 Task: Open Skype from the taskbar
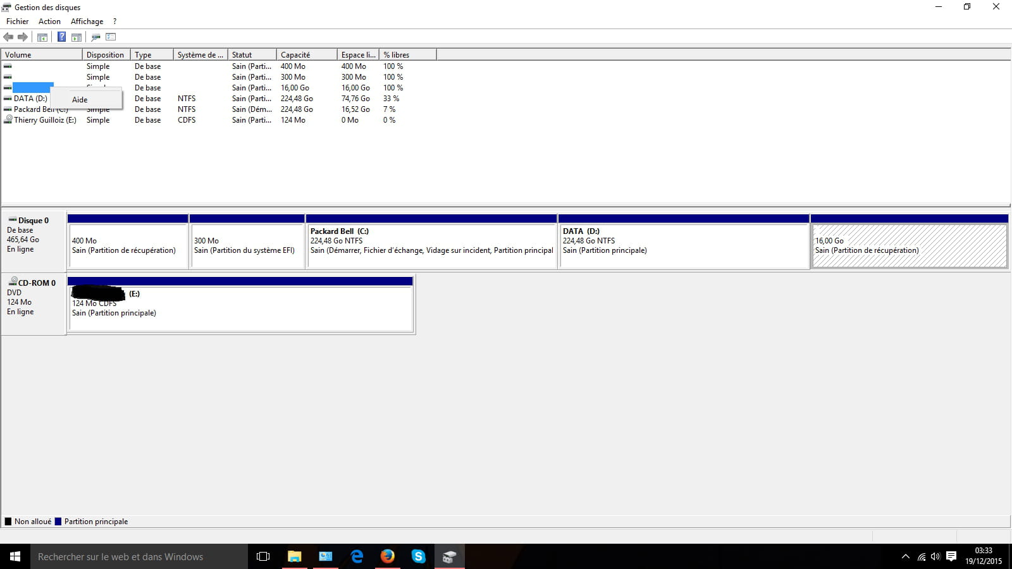point(419,556)
